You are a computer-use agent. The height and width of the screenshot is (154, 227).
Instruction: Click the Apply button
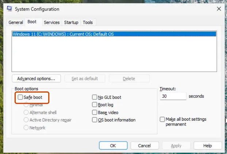point(176,146)
